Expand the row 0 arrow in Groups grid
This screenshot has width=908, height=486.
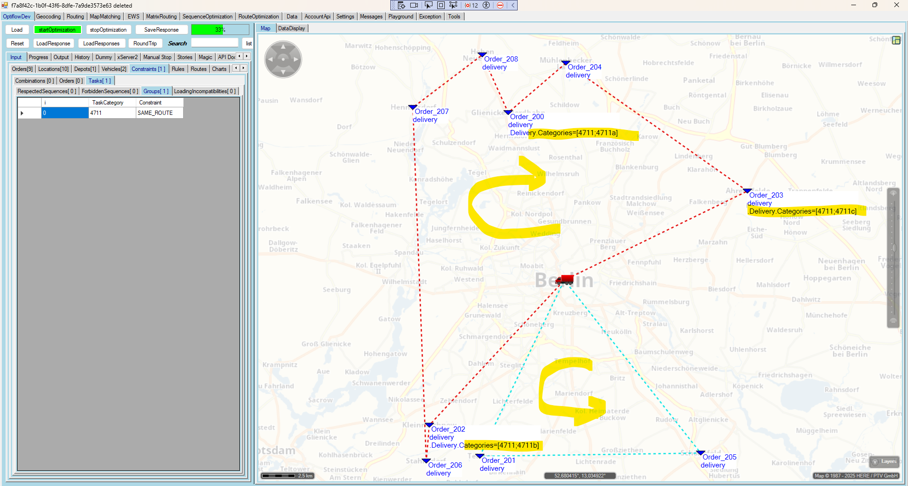tap(22, 113)
